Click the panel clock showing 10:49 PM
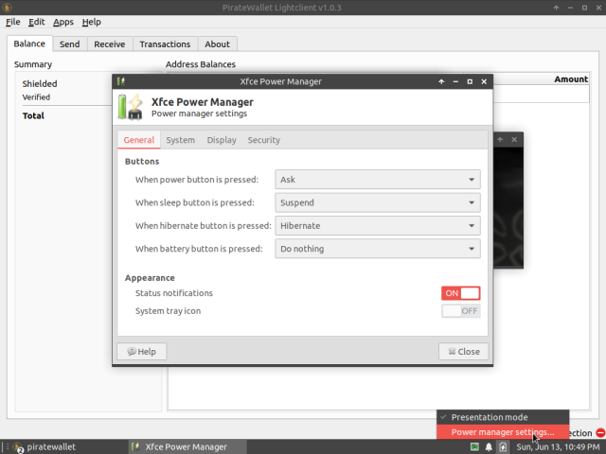The width and height of the screenshot is (606, 454). [558, 447]
